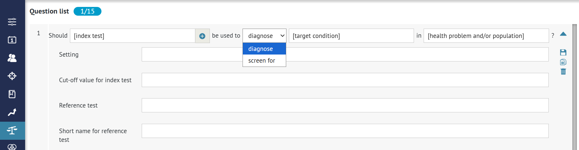Screen dimensions: 579x150
Task: Click the plus button beside index test
Action: pyautogui.click(x=202, y=36)
